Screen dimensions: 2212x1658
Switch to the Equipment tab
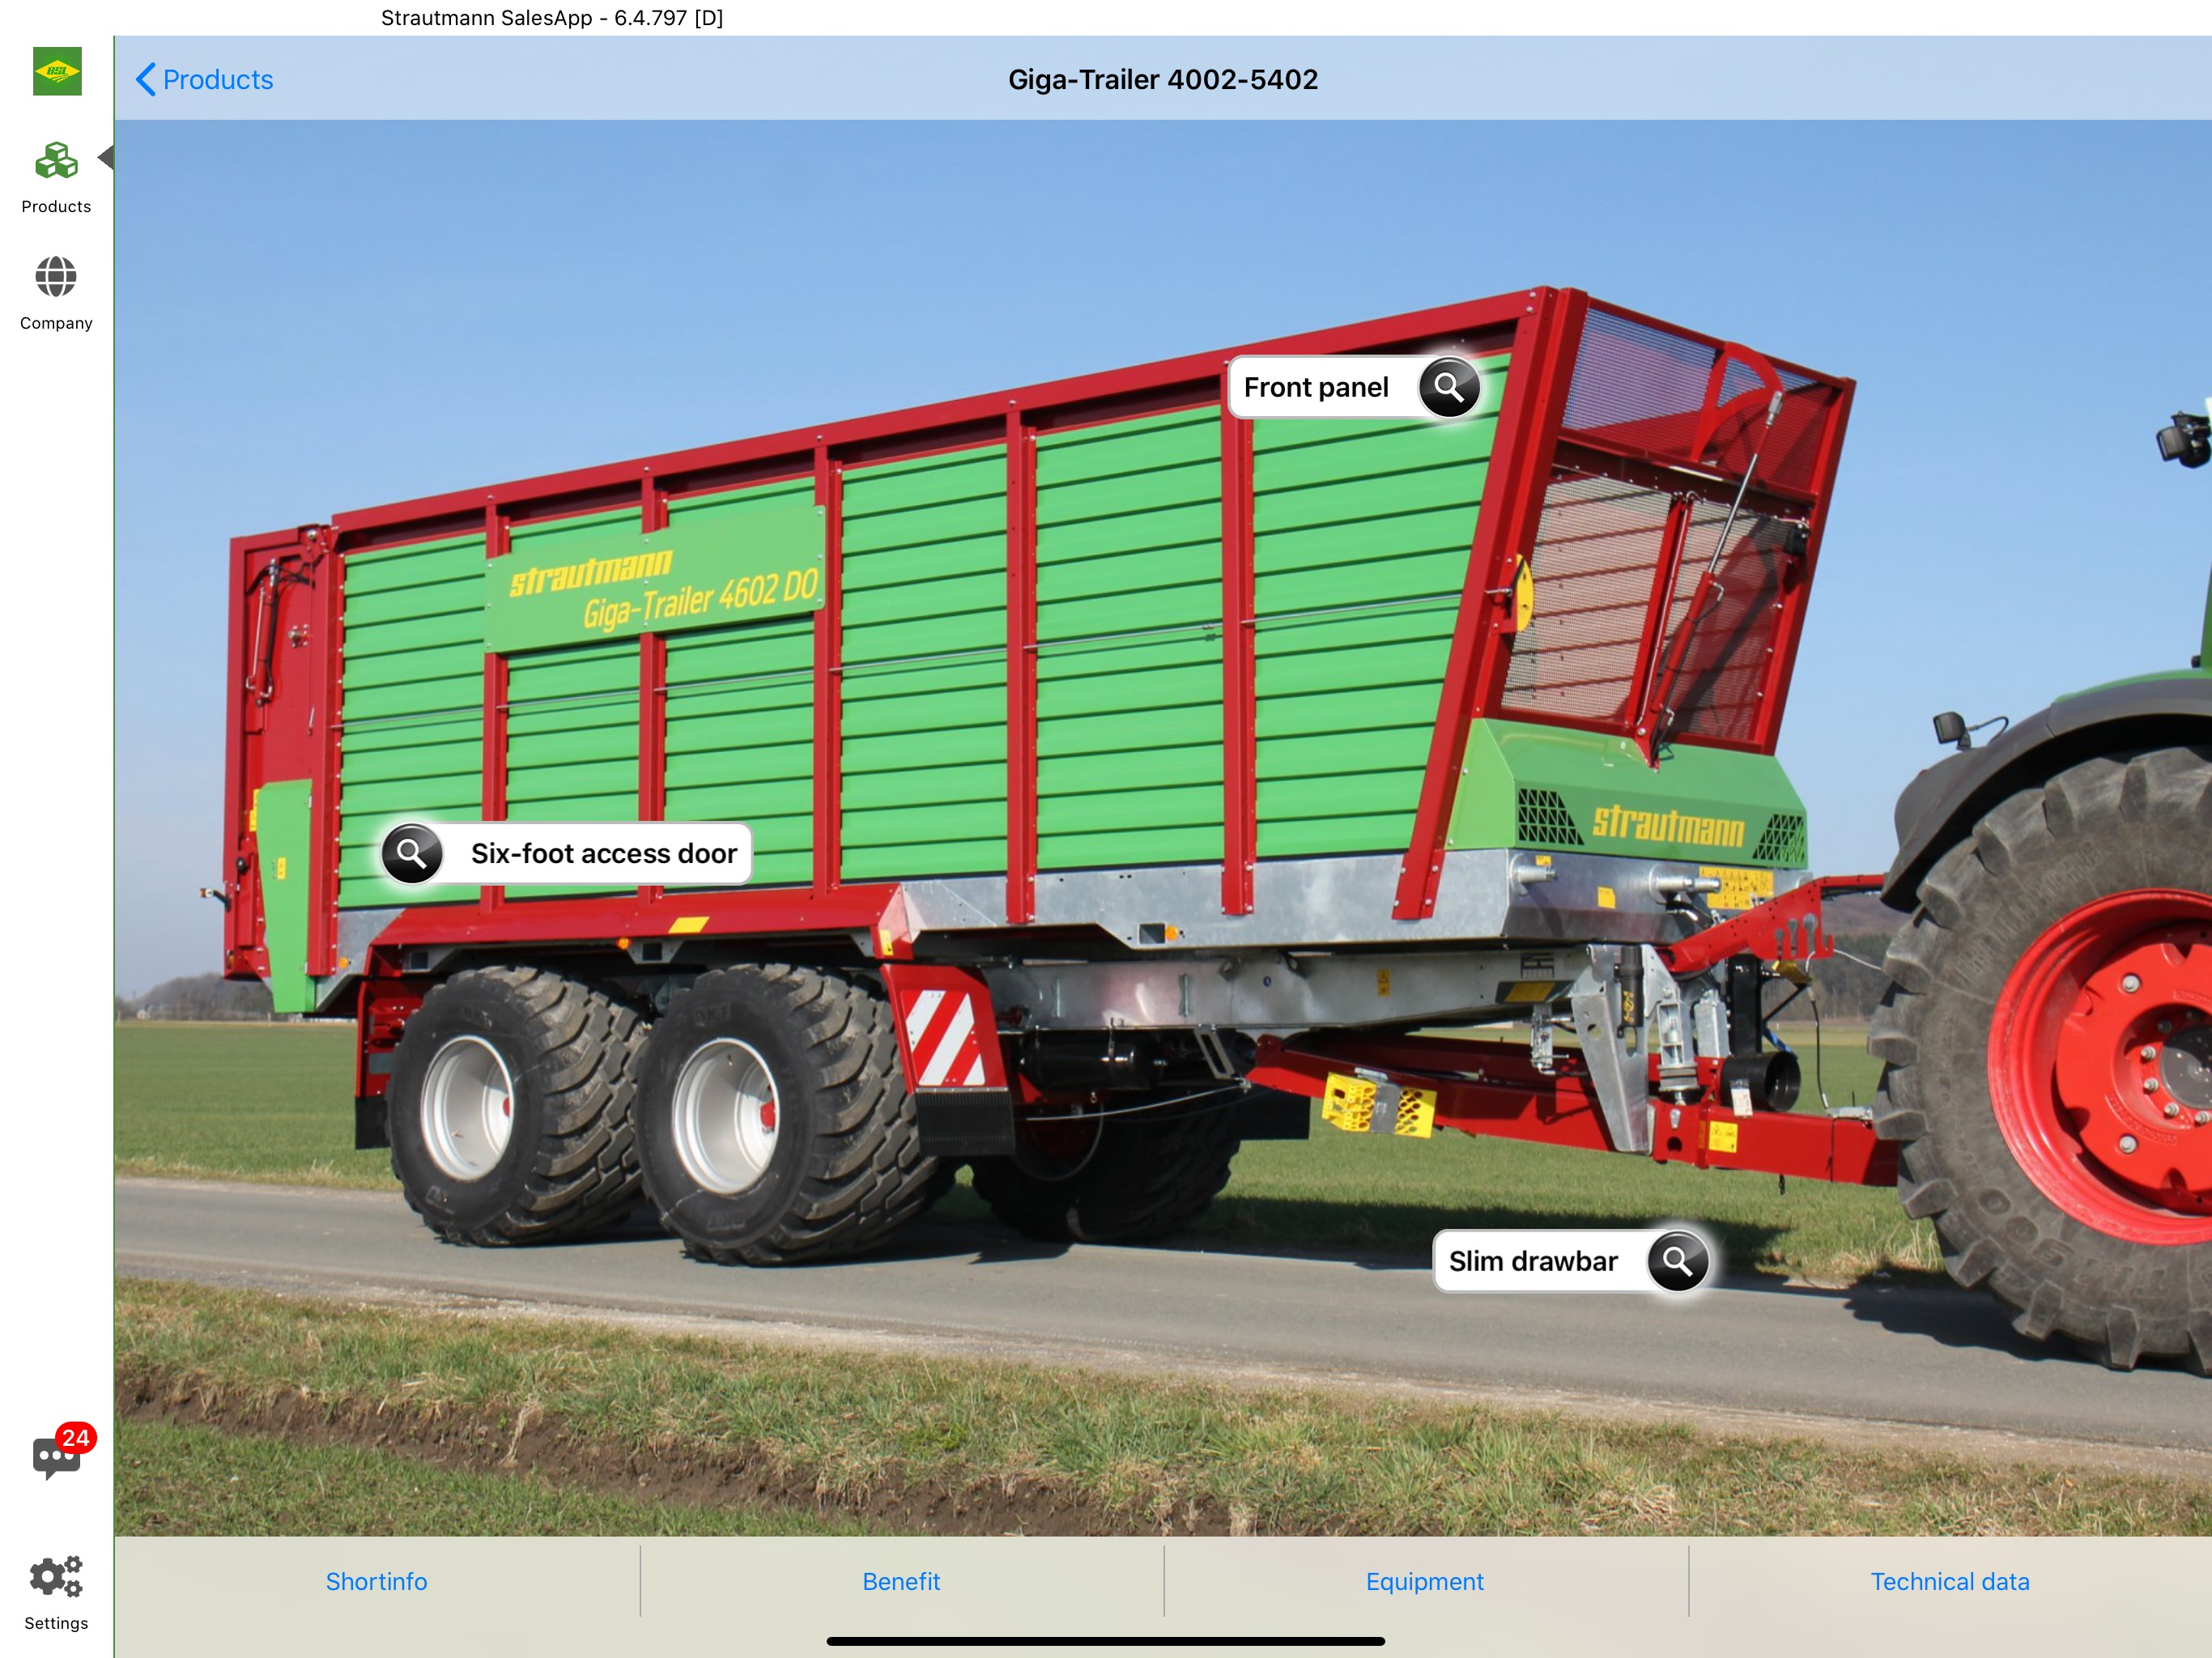[1424, 1581]
